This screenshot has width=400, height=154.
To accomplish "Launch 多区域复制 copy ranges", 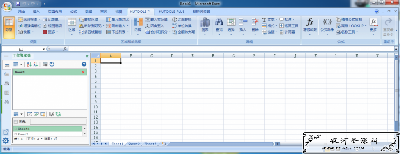I will (x=90, y=32).
